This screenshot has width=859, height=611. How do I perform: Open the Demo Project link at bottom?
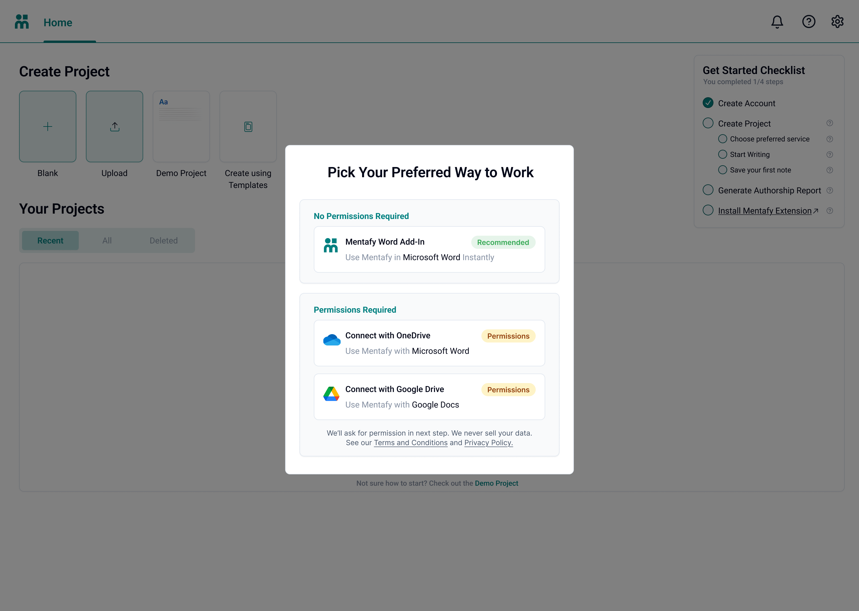click(x=496, y=483)
